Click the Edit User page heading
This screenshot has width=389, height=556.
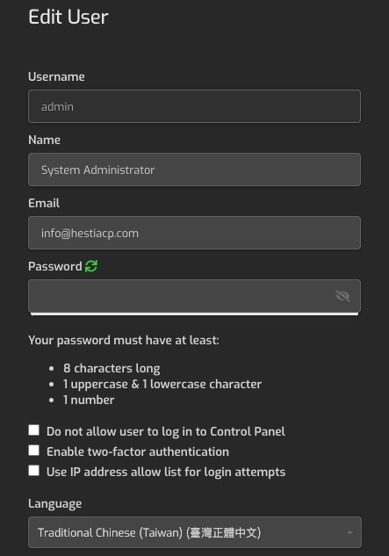click(x=68, y=17)
